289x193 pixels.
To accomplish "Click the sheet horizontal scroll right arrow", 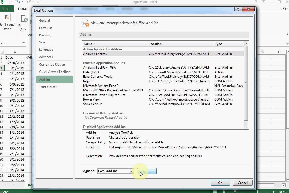I will pyautogui.click(x=283, y=185).
